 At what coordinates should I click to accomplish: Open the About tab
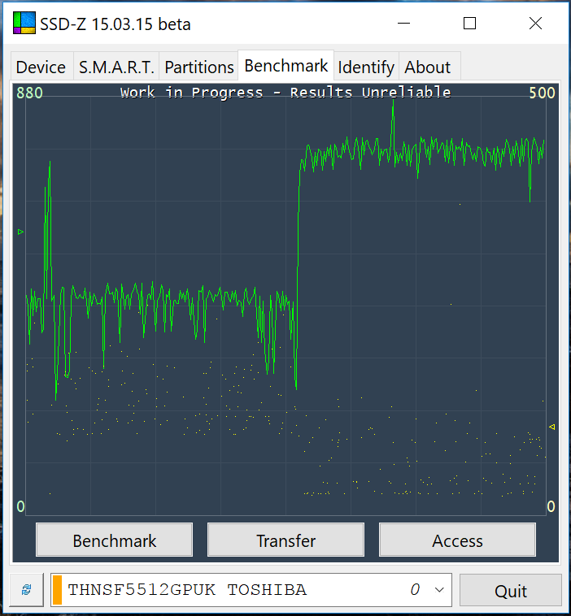[x=428, y=67]
